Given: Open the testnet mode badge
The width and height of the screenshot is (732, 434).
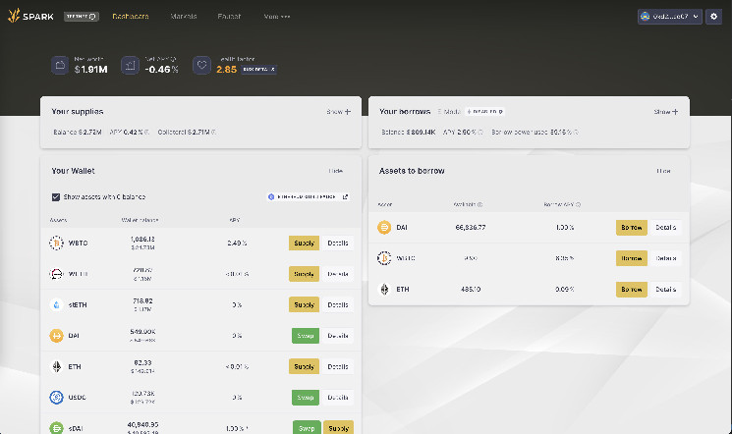Looking at the screenshot, I should (82, 17).
